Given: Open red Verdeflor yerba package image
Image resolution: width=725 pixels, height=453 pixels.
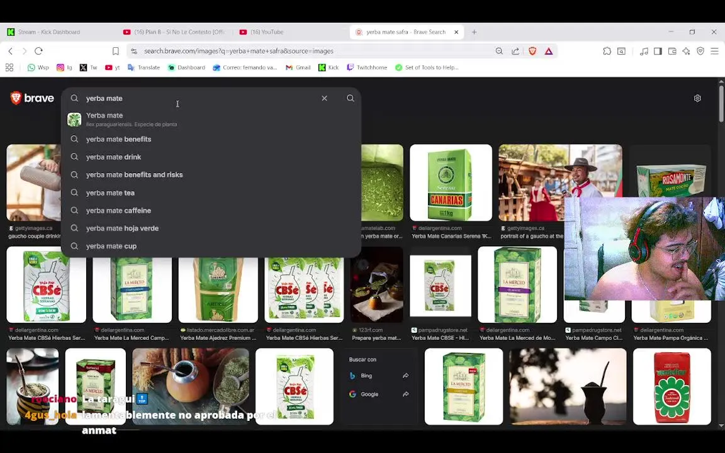Looking at the screenshot, I should tap(672, 386).
